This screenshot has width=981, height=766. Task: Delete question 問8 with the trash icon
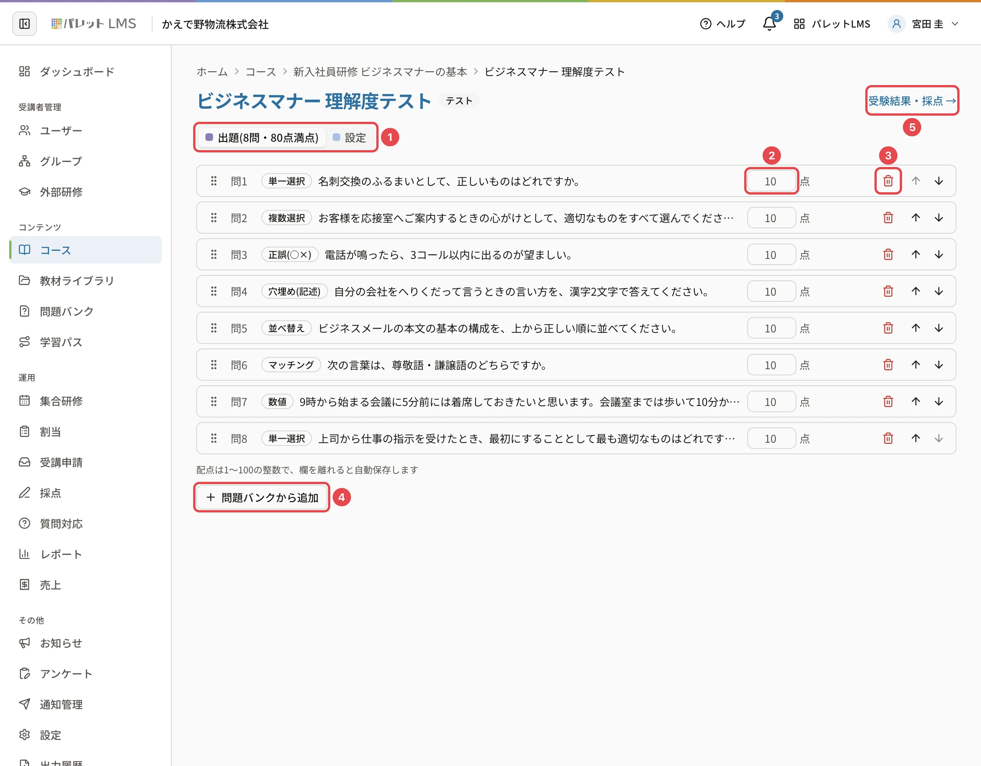click(888, 438)
